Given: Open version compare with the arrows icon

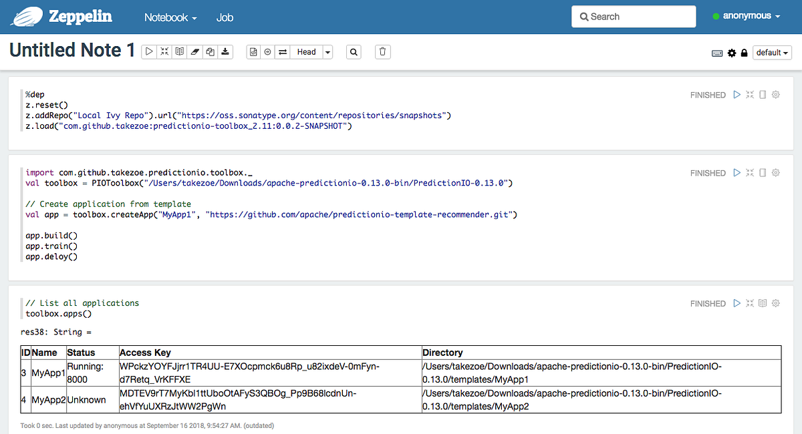Looking at the screenshot, I should tap(284, 51).
